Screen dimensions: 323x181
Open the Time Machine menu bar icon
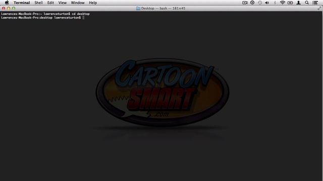260,3
